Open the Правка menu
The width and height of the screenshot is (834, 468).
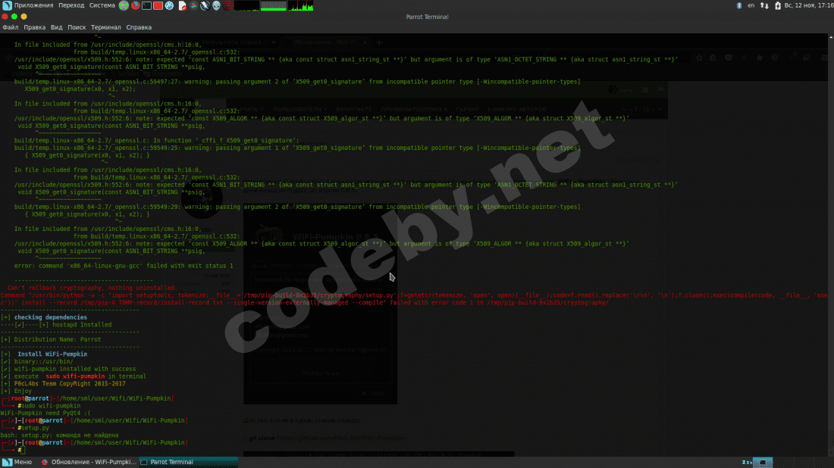[35, 27]
